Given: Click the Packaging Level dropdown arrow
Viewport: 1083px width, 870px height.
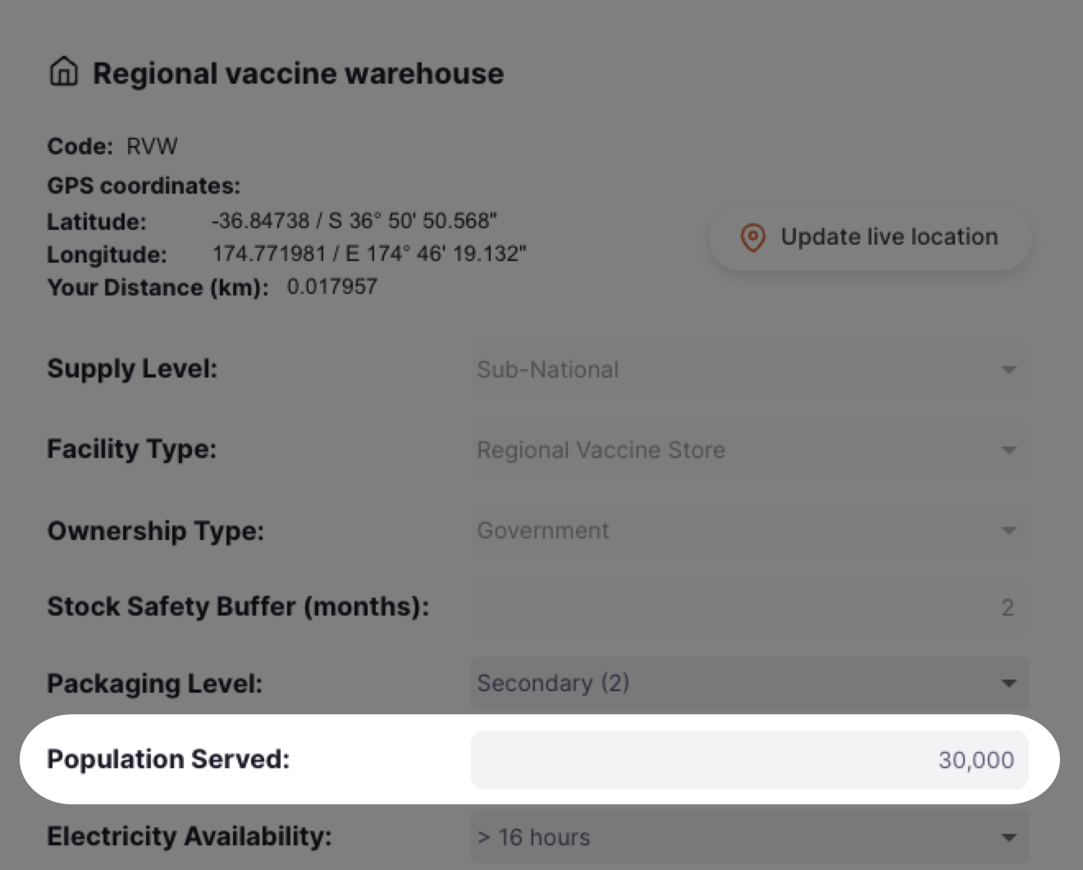Looking at the screenshot, I should click(1009, 684).
